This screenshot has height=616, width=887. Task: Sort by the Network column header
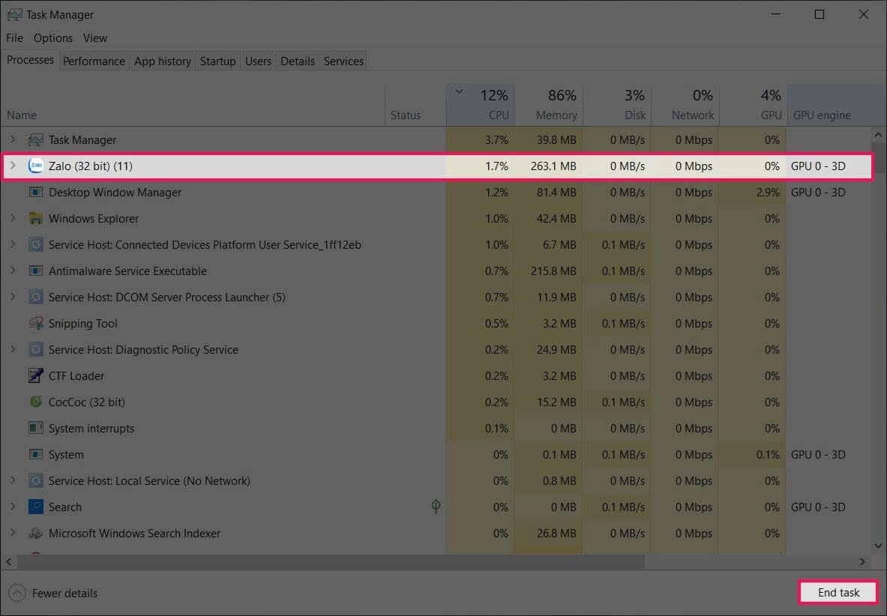pos(685,105)
